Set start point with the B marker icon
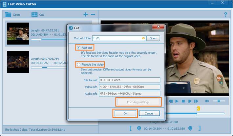The height and width of the screenshot is (136, 233). pos(139,128)
